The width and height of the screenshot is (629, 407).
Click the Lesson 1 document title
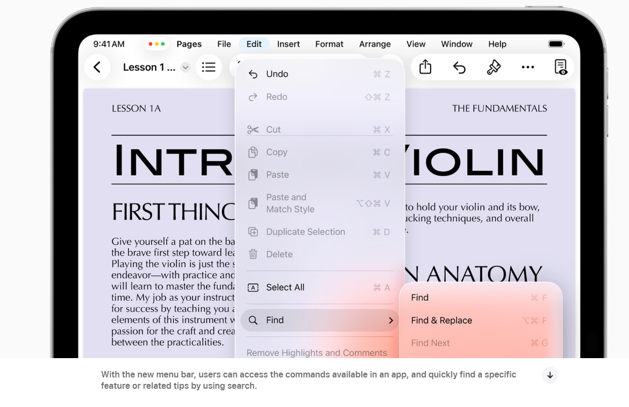(x=149, y=67)
